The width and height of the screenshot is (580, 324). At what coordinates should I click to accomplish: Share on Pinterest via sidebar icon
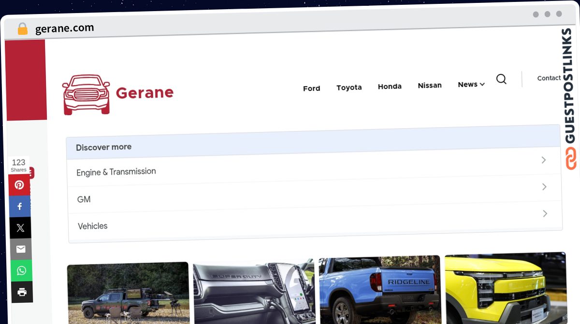point(20,185)
